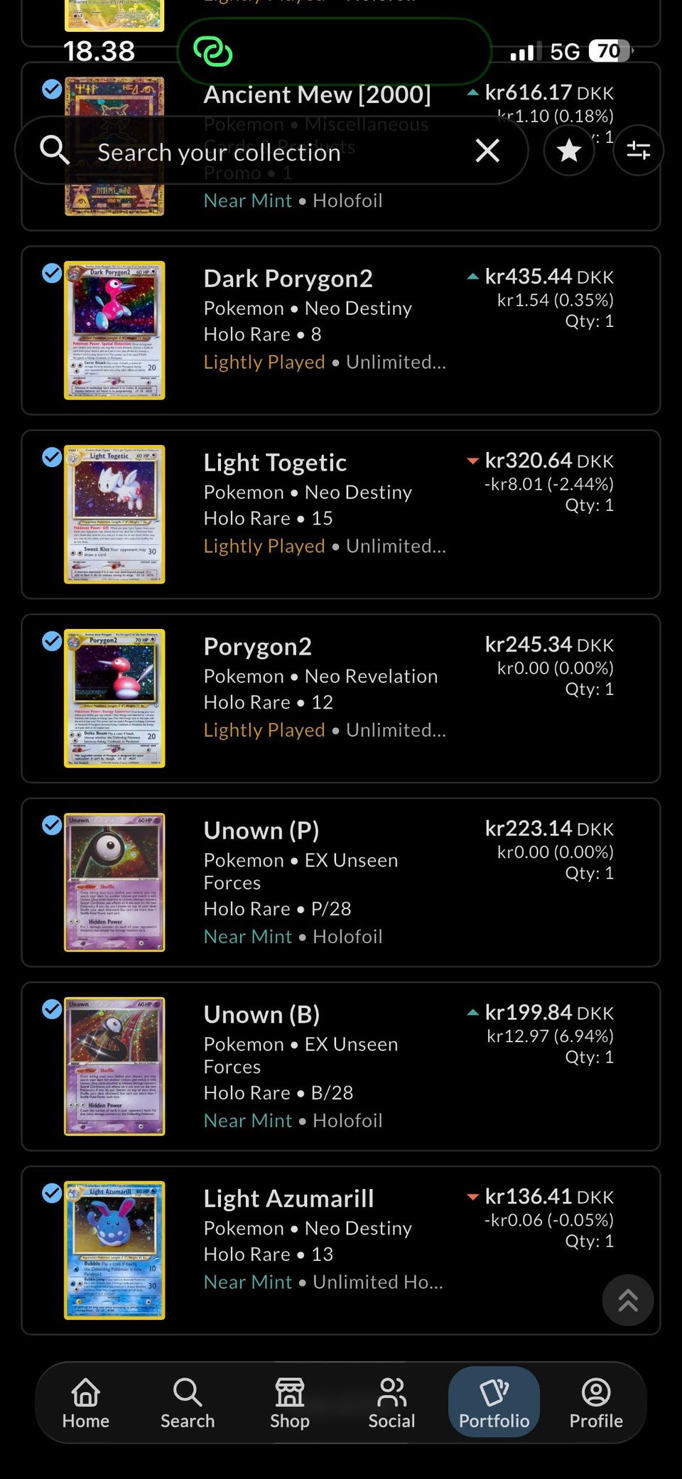Open the Light Azumarill card title
Viewport: 682px width, 1479px height.
tap(288, 1198)
